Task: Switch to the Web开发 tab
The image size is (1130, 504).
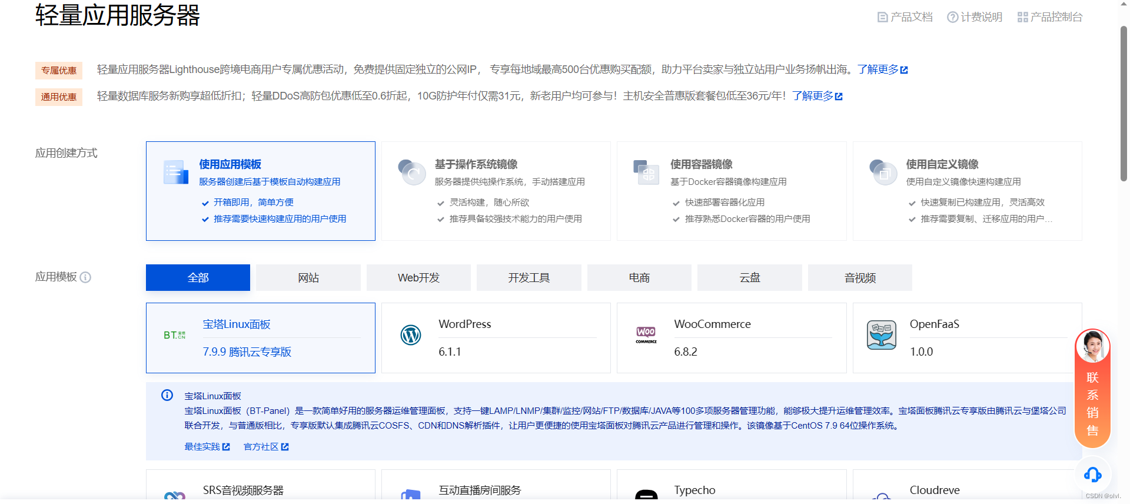Action: tap(418, 277)
